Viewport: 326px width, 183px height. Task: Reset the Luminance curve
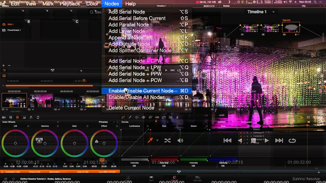coord(147,126)
